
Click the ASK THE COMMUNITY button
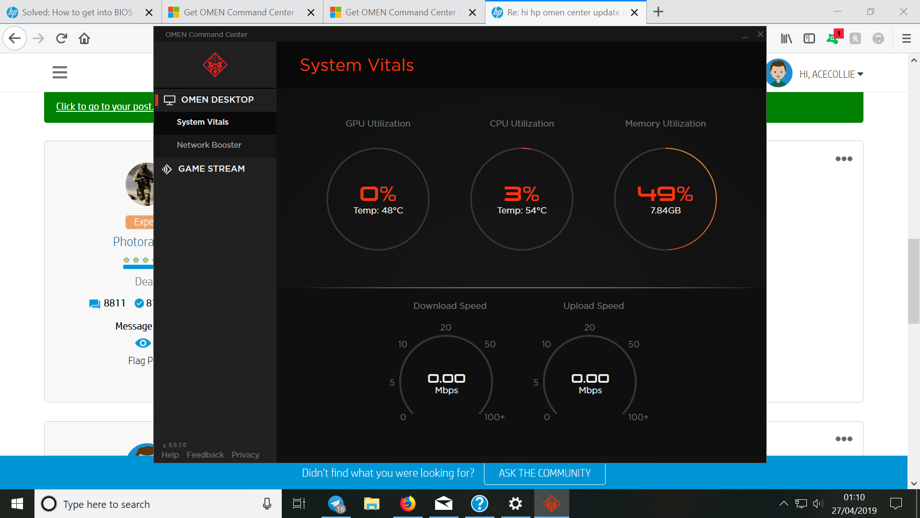(544, 473)
